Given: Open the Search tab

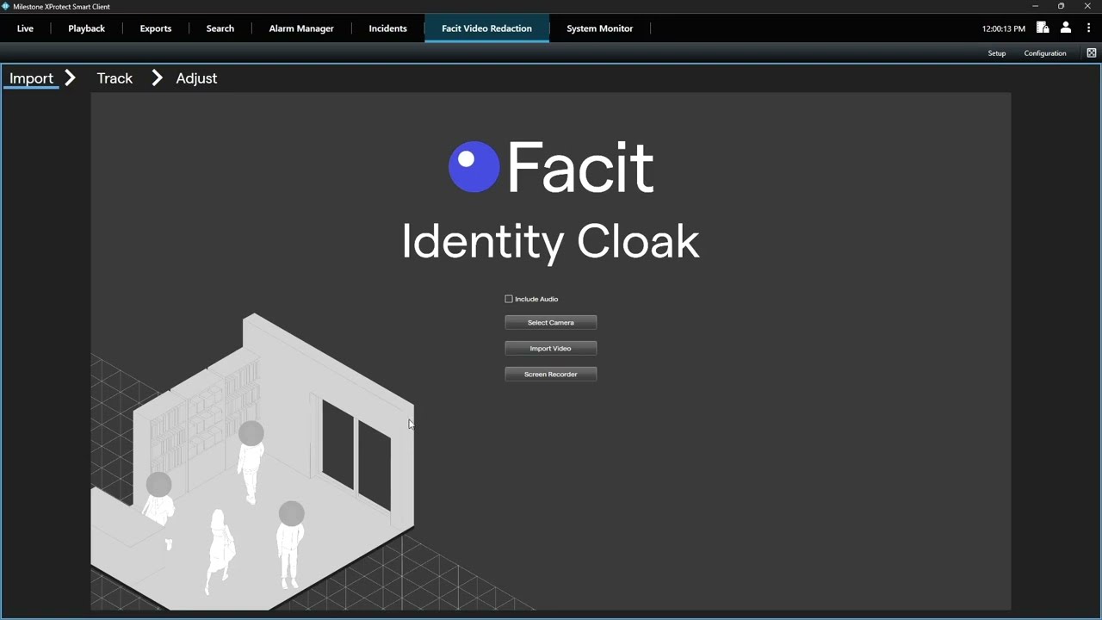Looking at the screenshot, I should pyautogui.click(x=220, y=28).
